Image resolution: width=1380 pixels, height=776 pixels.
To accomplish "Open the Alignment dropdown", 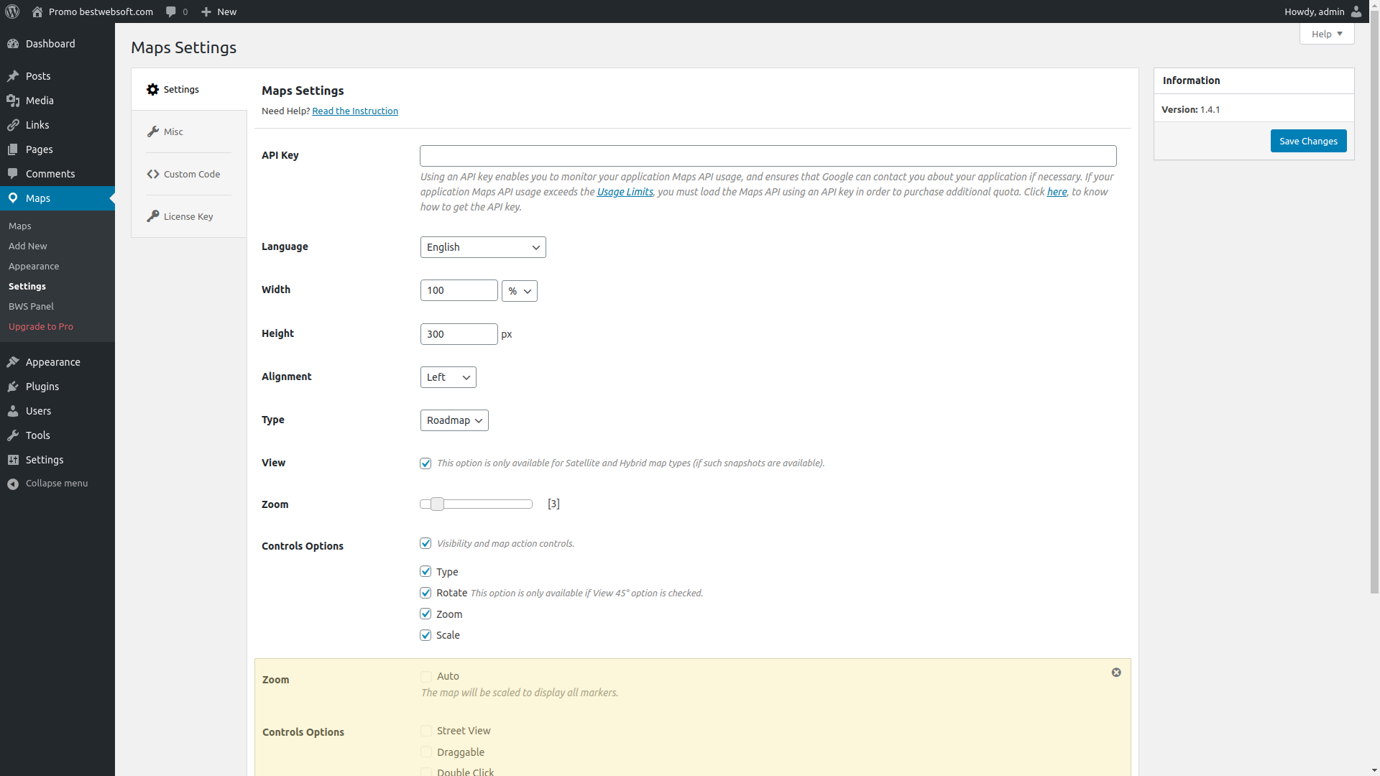I will [448, 377].
